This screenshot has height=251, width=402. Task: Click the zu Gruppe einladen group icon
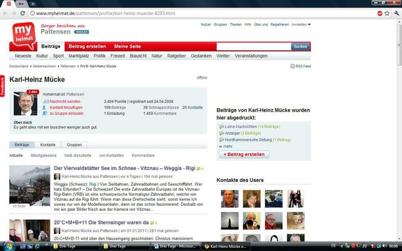pos(45,113)
